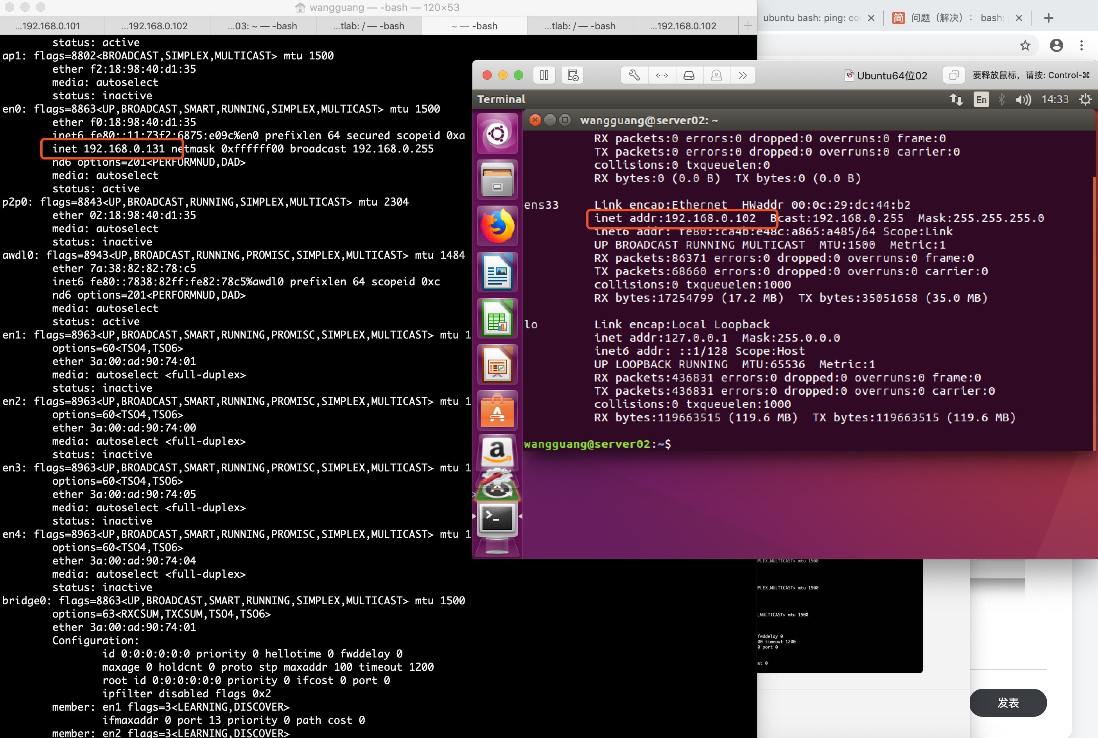Pause the VM with pause button
Screen dimensions: 1098x738
click(x=544, y=75)
